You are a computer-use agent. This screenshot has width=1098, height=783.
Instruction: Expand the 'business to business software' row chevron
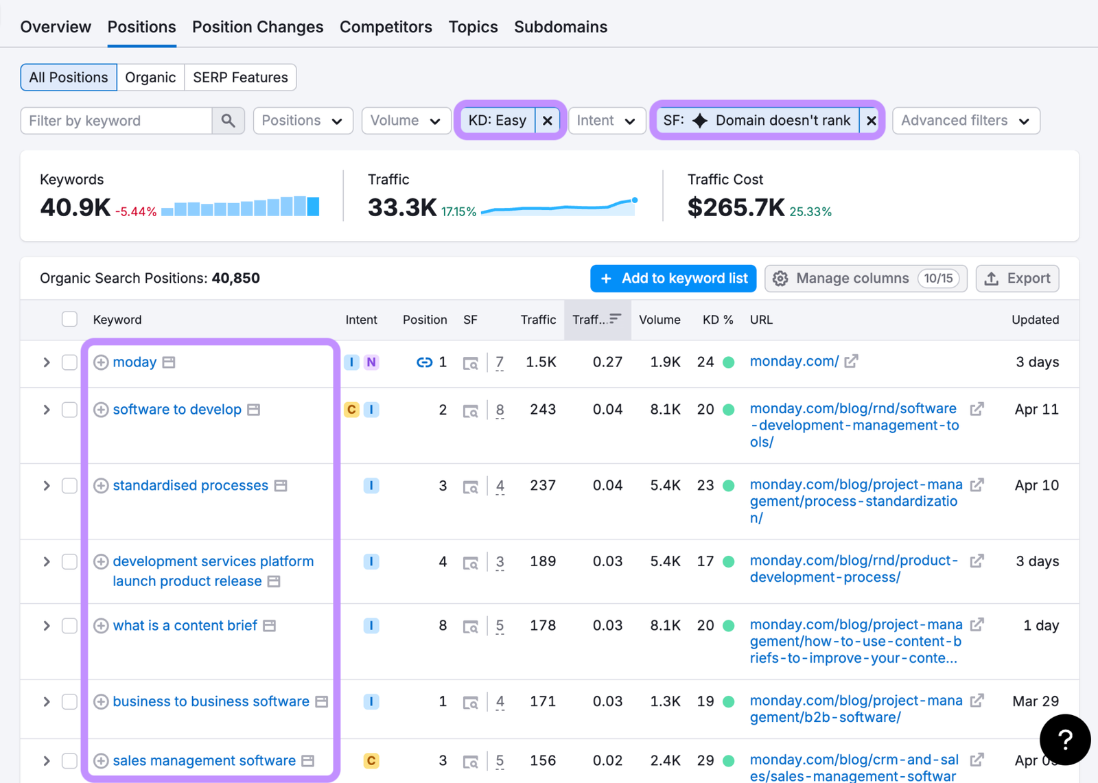[x=46, y=702]
